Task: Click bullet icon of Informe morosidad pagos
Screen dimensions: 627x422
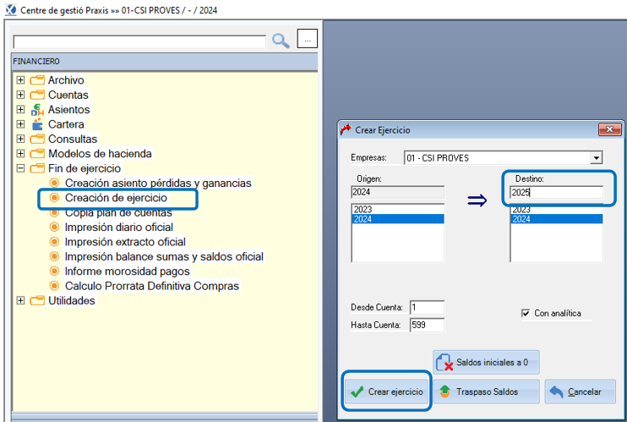Action: 54,271
